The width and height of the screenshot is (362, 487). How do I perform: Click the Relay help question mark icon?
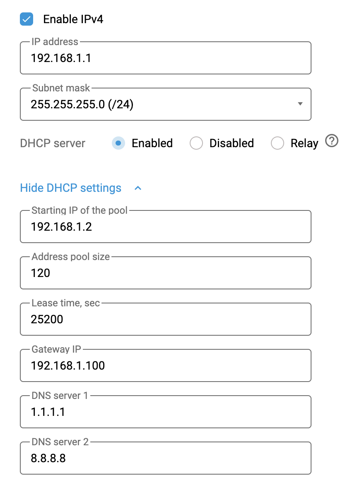332,141
